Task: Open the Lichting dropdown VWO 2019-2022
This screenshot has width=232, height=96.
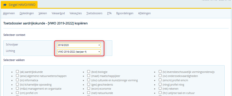Action: tap(79, 52)
